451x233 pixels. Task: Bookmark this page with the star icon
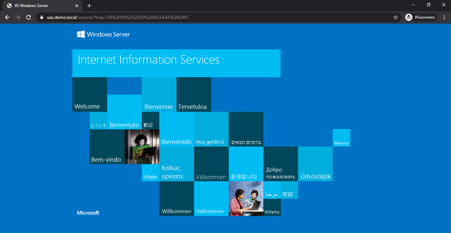[396, 17]
